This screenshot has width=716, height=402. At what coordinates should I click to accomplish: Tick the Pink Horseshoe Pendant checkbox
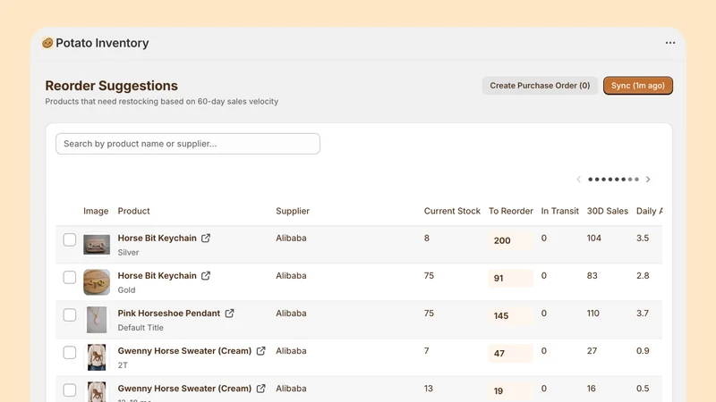[x=70, y=315]
